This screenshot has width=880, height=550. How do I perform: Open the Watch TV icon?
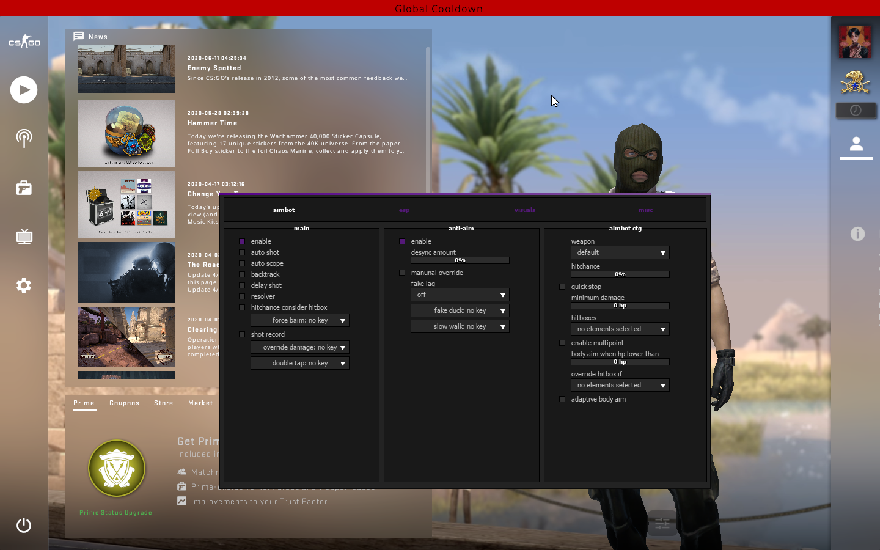tap(24, 237)
